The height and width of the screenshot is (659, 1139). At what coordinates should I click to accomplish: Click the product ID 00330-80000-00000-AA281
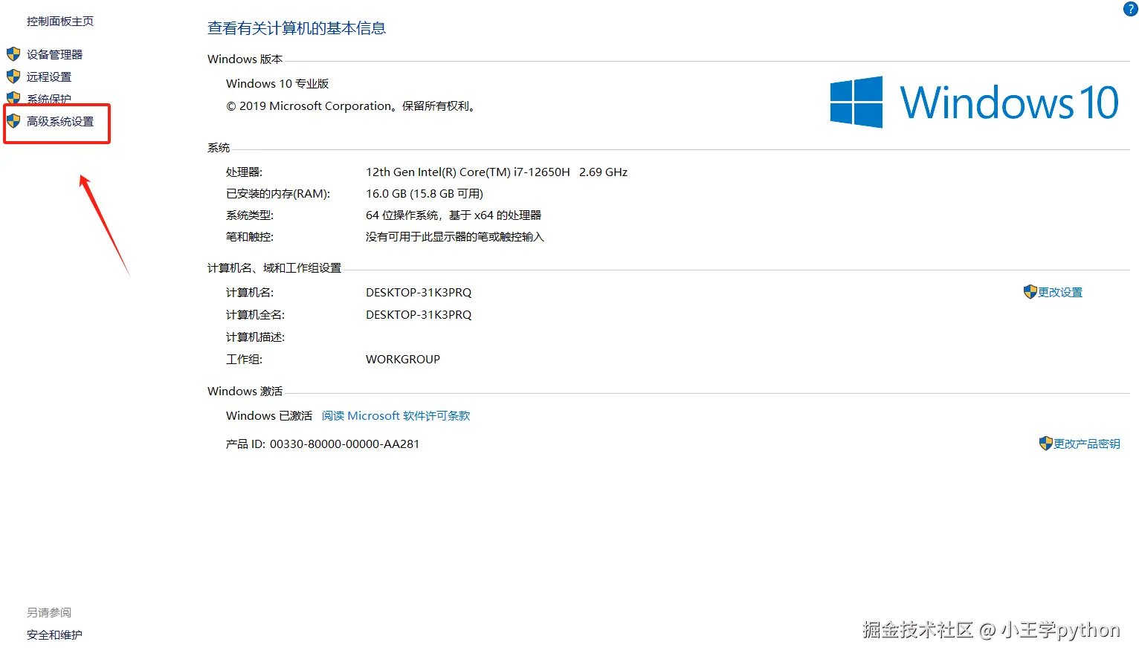click(344, 444)
